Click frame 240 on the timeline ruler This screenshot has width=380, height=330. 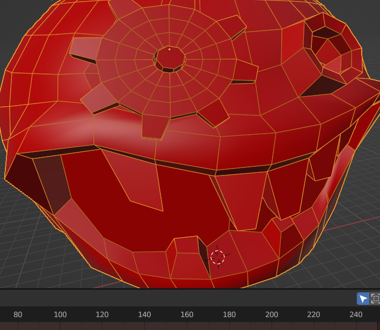(x=356, y=314)
